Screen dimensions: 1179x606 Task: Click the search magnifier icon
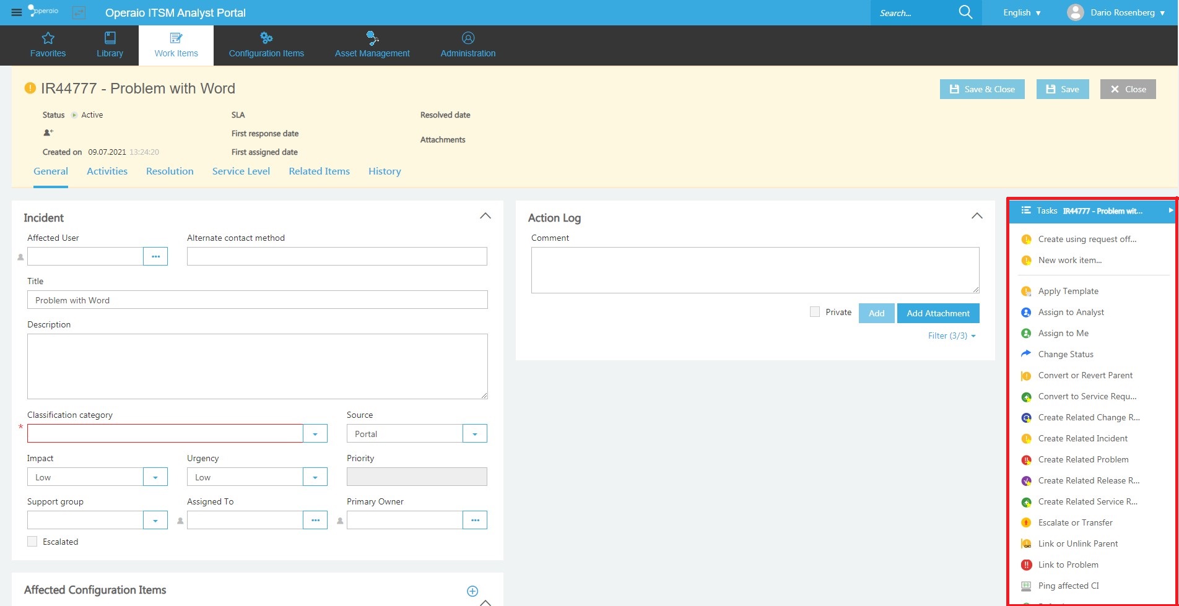[965, 12]
